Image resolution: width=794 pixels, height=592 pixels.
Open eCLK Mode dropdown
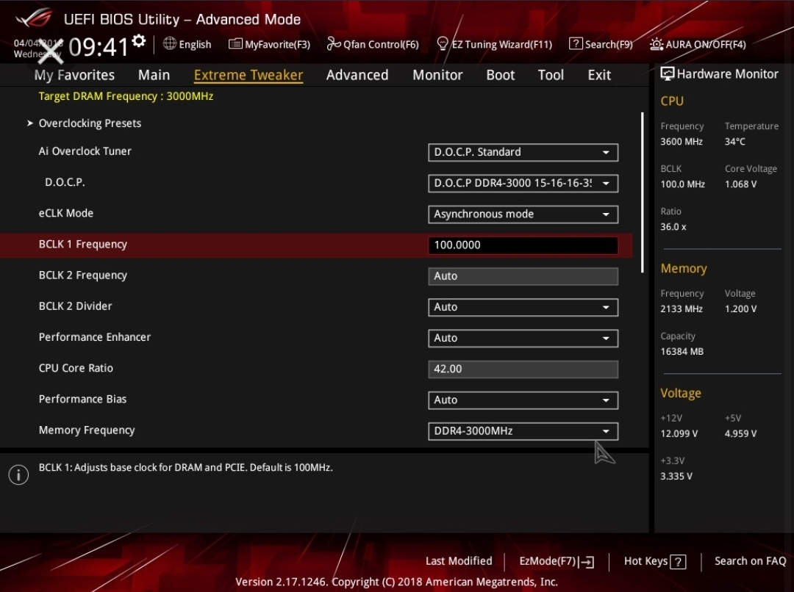(x=523, y=214)
